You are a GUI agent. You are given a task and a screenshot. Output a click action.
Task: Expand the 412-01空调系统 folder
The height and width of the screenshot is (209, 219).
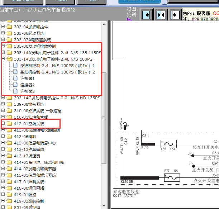point(3,123)
